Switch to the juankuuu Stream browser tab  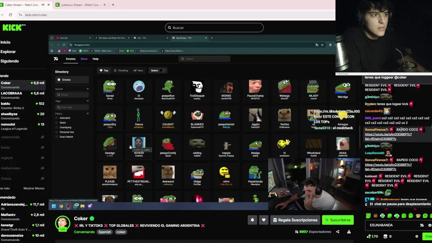point(80,5)
